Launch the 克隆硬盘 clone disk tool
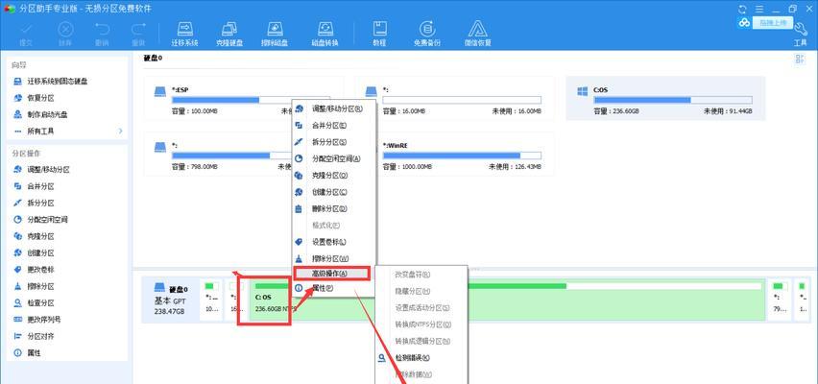 [x=229, y=34]
